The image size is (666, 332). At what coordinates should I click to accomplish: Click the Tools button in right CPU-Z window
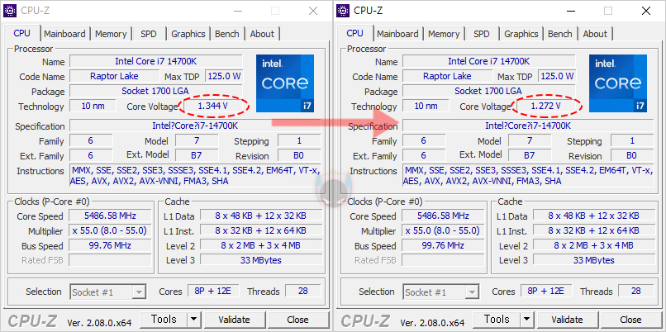pos(497,320)
